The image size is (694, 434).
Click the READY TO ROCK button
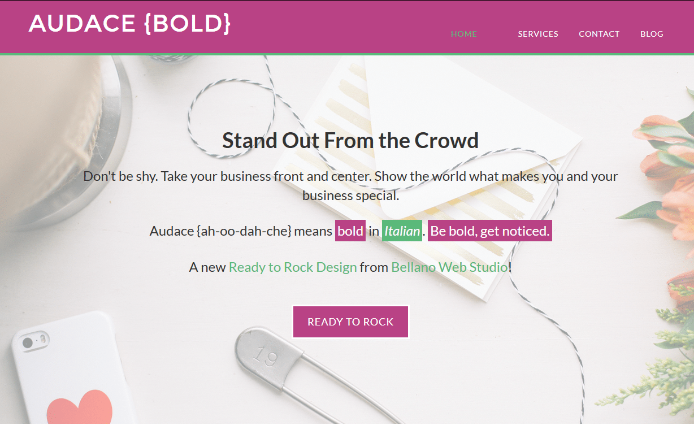350,322
